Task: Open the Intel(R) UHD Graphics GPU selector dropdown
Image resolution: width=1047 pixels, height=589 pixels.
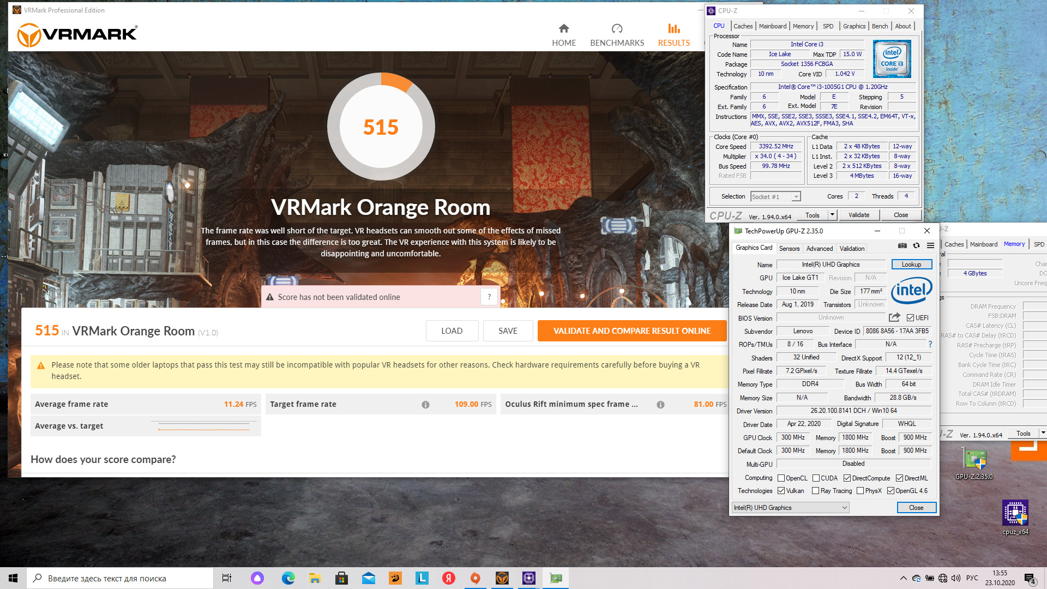Action: (x=790, y=508)
